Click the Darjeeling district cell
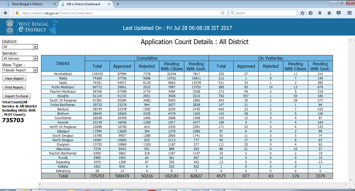Image resolution: width=355 pixels, height=191 pixels. pos(63,162)
